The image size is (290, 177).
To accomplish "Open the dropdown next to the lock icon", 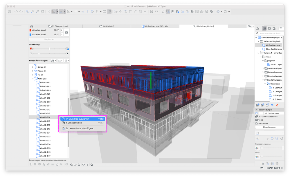I will 101,12.
